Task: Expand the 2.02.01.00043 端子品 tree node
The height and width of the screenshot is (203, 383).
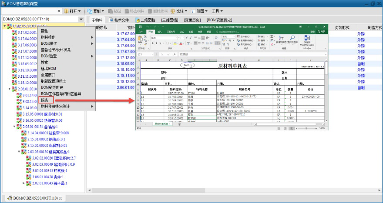Action: [x=24, y=183]
